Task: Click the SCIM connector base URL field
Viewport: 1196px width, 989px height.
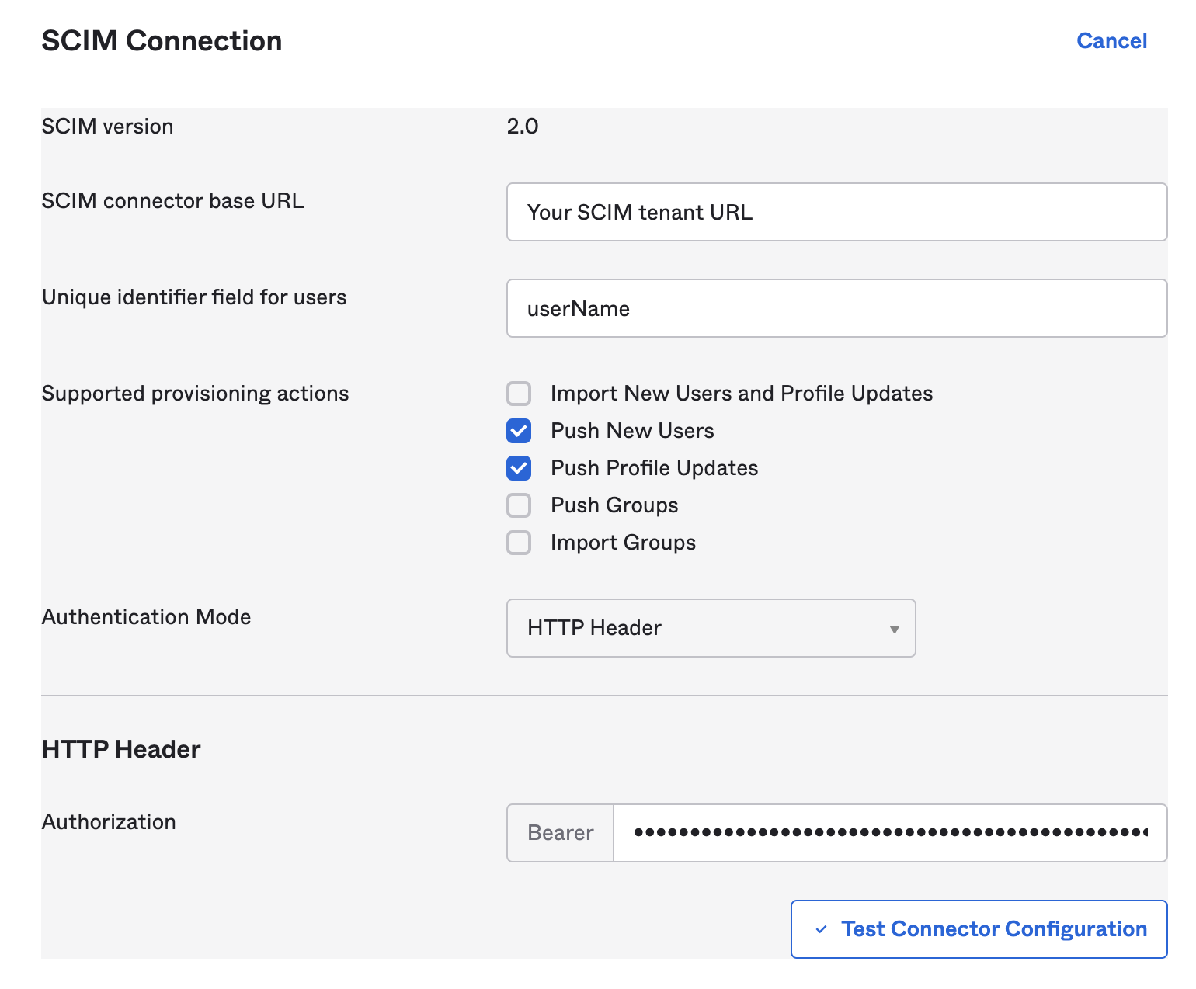Action: pos(836,212)
